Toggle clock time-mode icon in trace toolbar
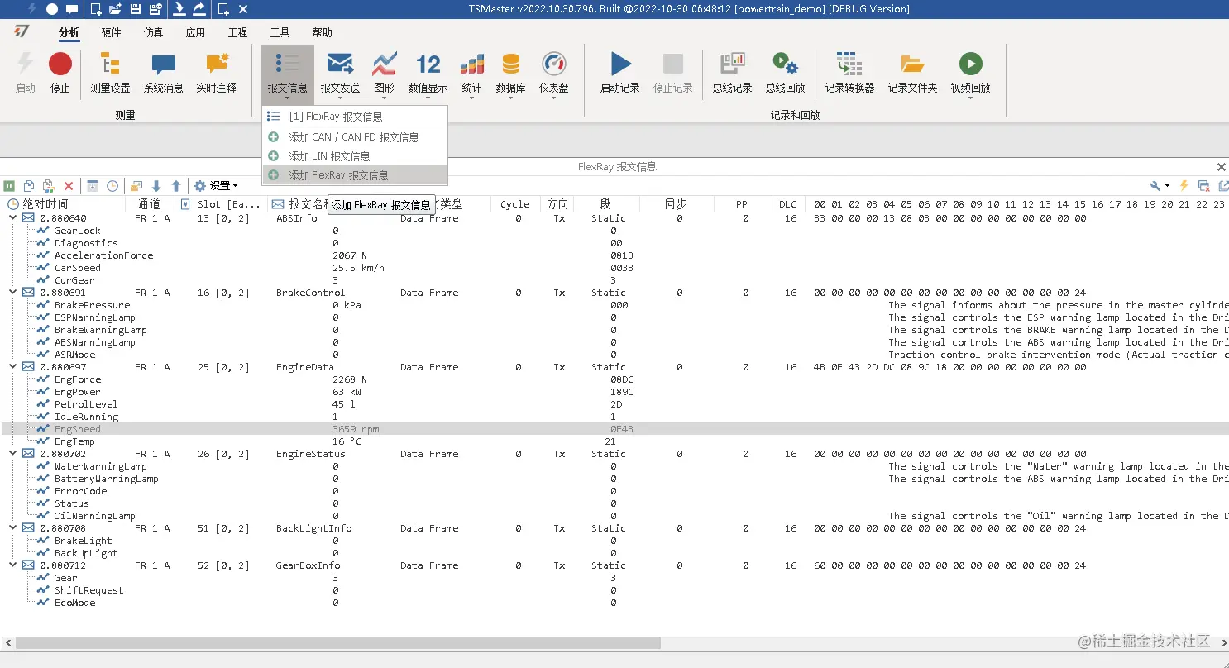 [112, 186]
